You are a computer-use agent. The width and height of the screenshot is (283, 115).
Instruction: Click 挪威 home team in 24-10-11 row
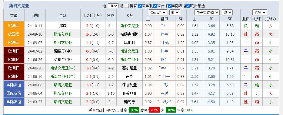[x=63, y=26]
